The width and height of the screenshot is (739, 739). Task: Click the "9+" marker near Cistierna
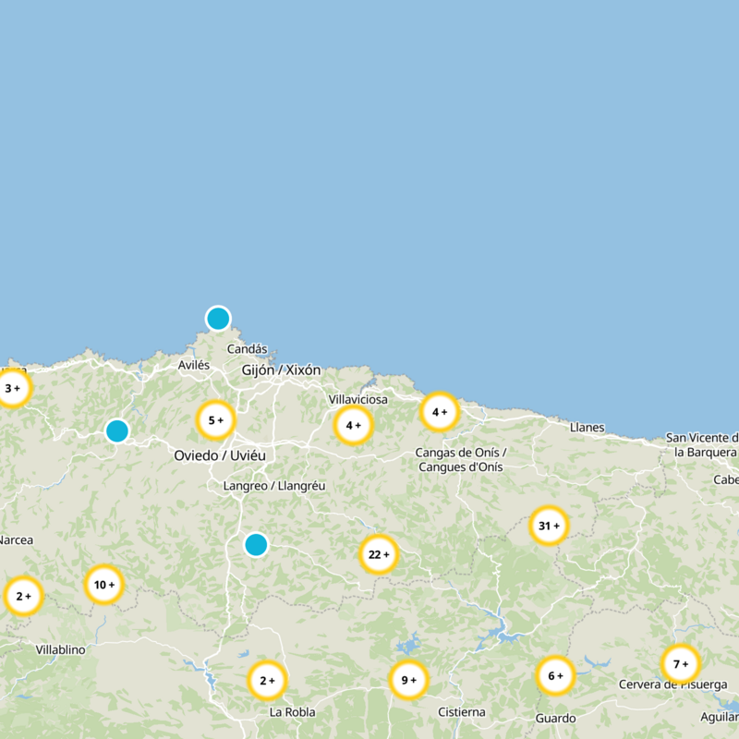[x=407, y=681]
